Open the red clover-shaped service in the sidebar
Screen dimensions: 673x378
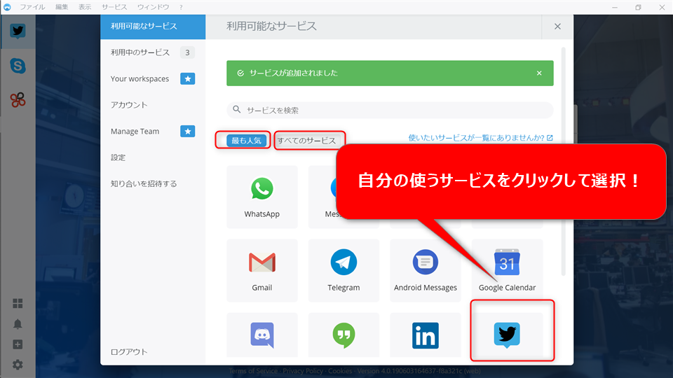tap(18, 100)
